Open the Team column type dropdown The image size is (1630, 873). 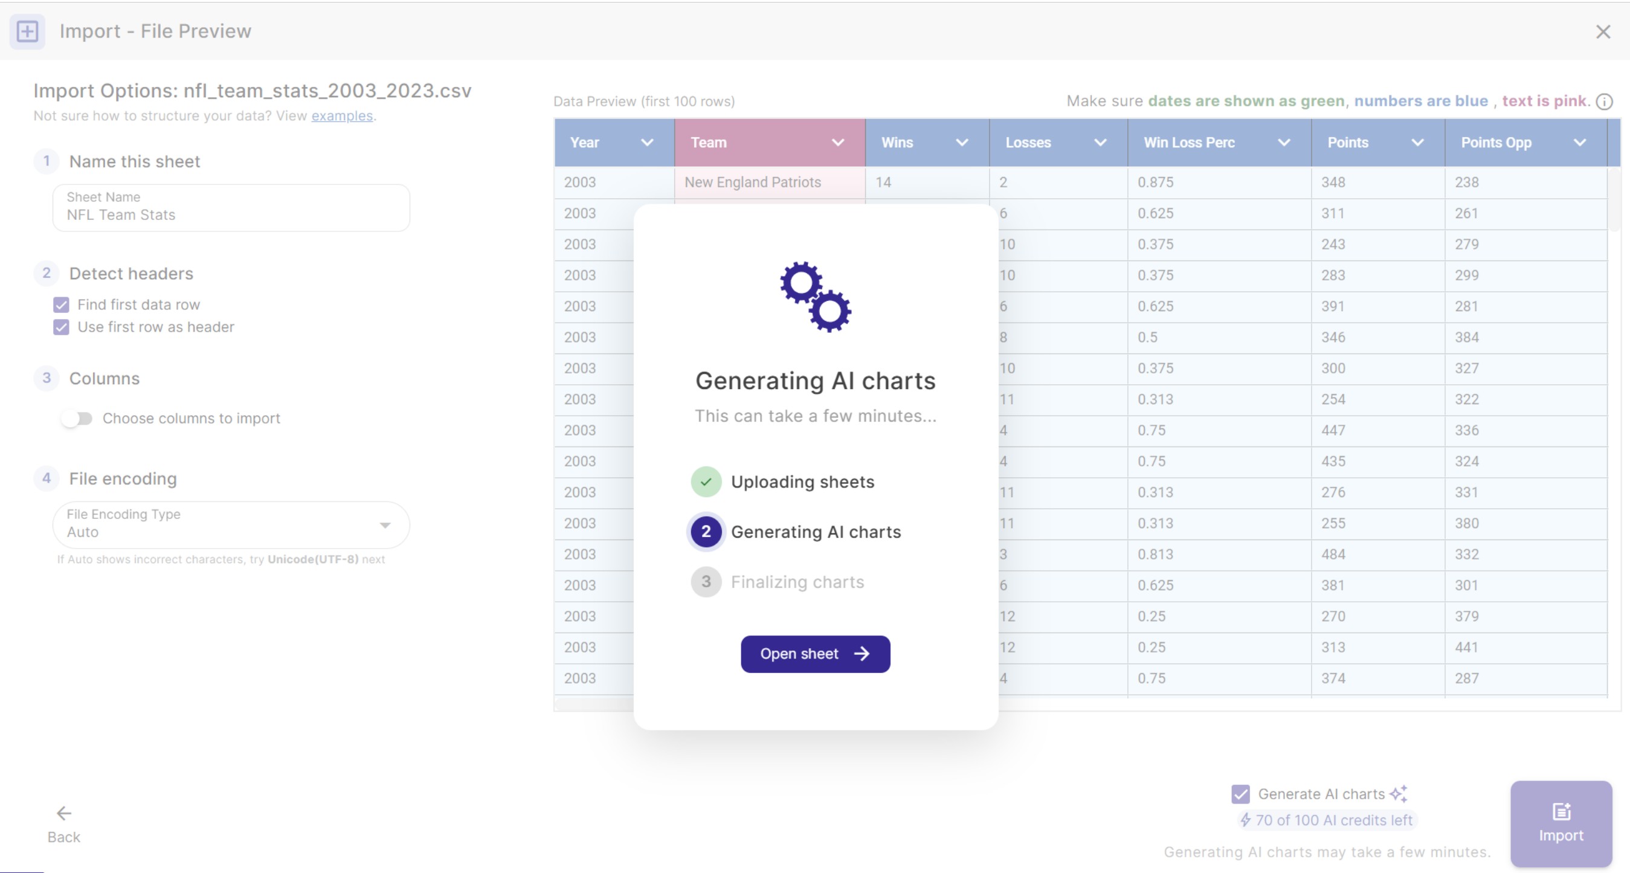[x=838, y=143]
